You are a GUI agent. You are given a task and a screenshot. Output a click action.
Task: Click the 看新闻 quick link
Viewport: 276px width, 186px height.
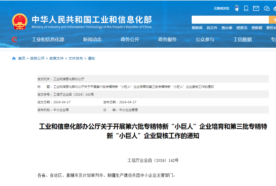point(197,28)
